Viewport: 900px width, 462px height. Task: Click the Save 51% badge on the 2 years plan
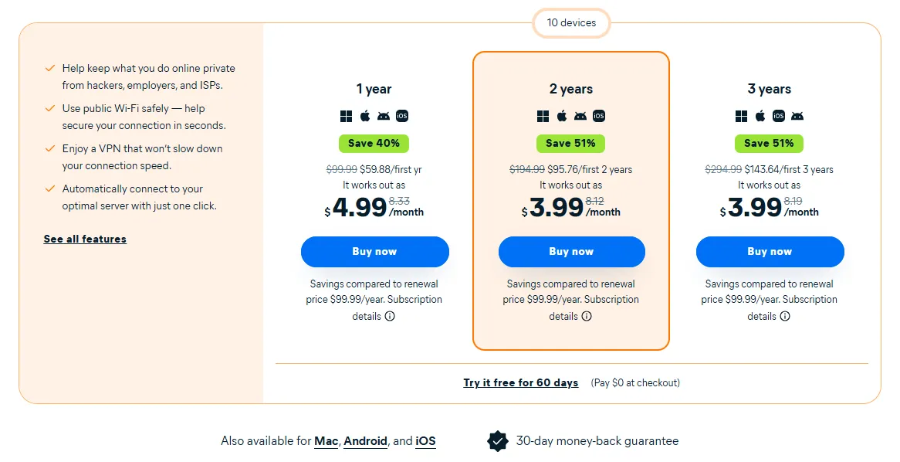point(571,143)
